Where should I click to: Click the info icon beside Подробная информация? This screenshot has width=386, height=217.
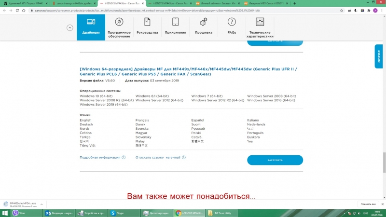pos(124,157)
